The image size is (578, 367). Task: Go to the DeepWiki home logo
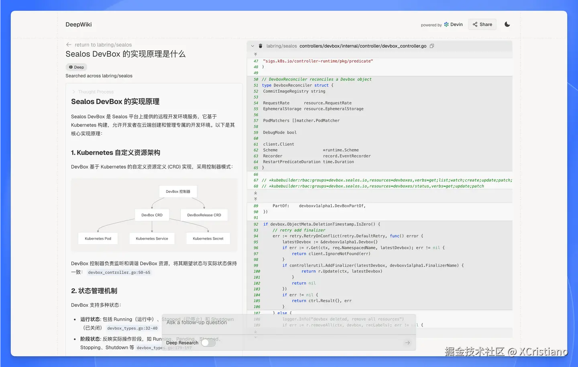pos(79,24)
